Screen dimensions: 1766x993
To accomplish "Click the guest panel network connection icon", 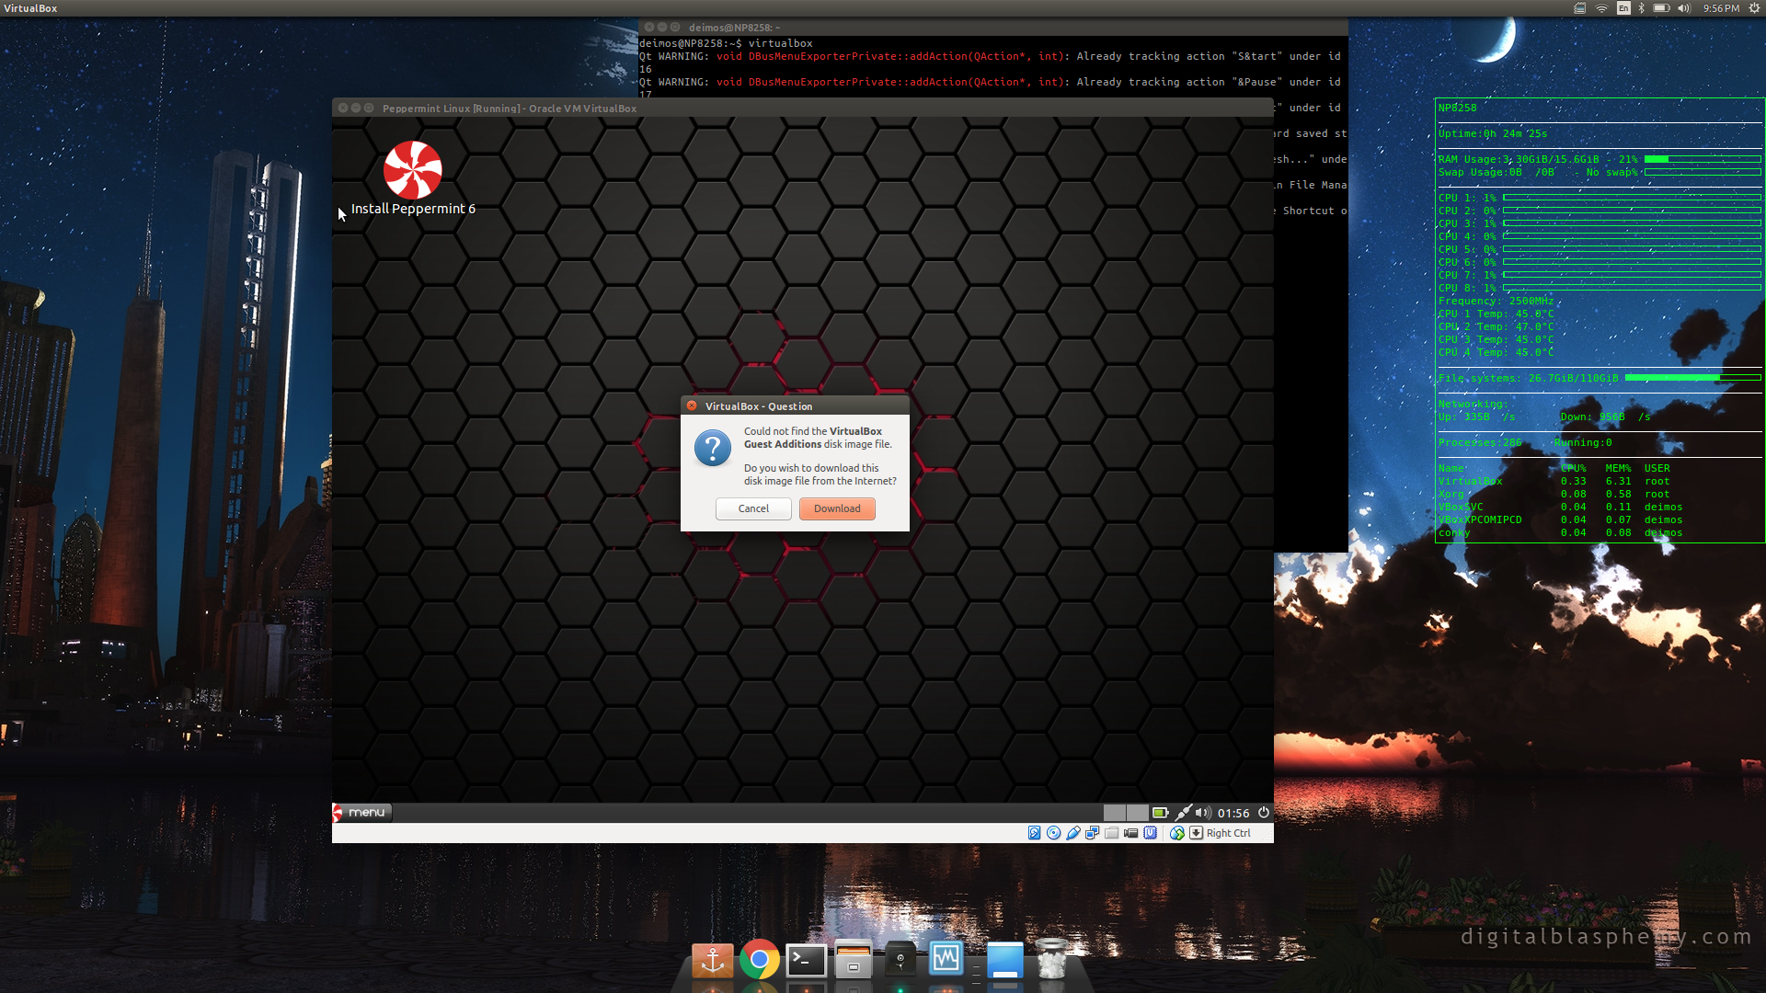I will [1183, 813].
